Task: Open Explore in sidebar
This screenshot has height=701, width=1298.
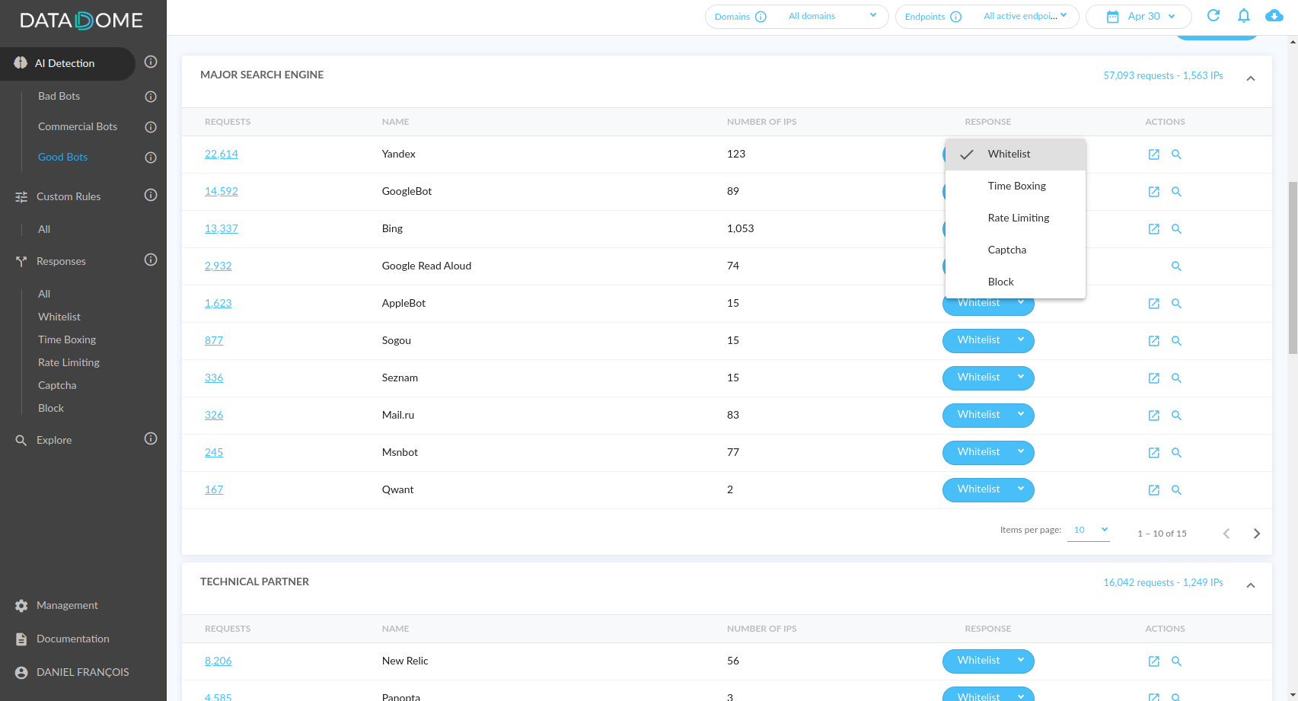Action: 54,440
